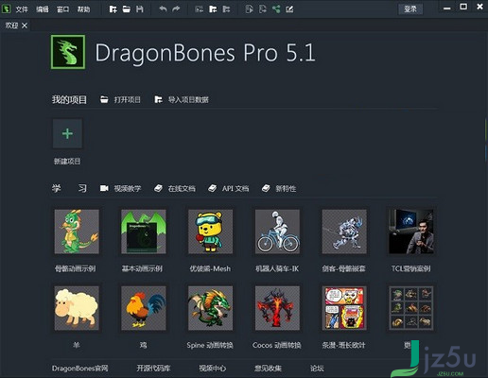Screen dimensions: 488x378
Task: Open the 论坛 forum link
Action: (317, 368)
